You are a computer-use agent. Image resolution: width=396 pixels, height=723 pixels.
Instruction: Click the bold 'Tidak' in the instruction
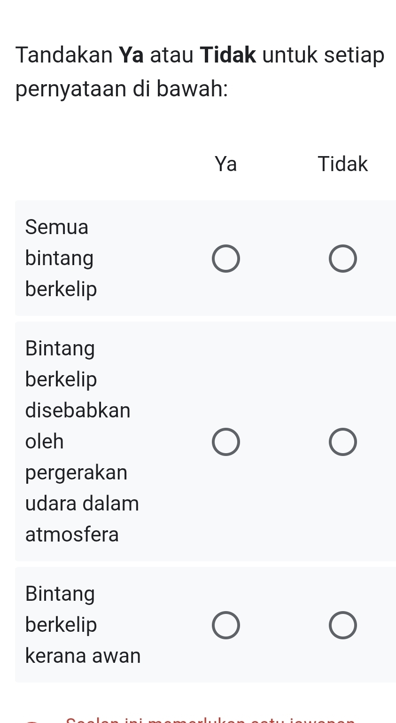coord(228,55)
